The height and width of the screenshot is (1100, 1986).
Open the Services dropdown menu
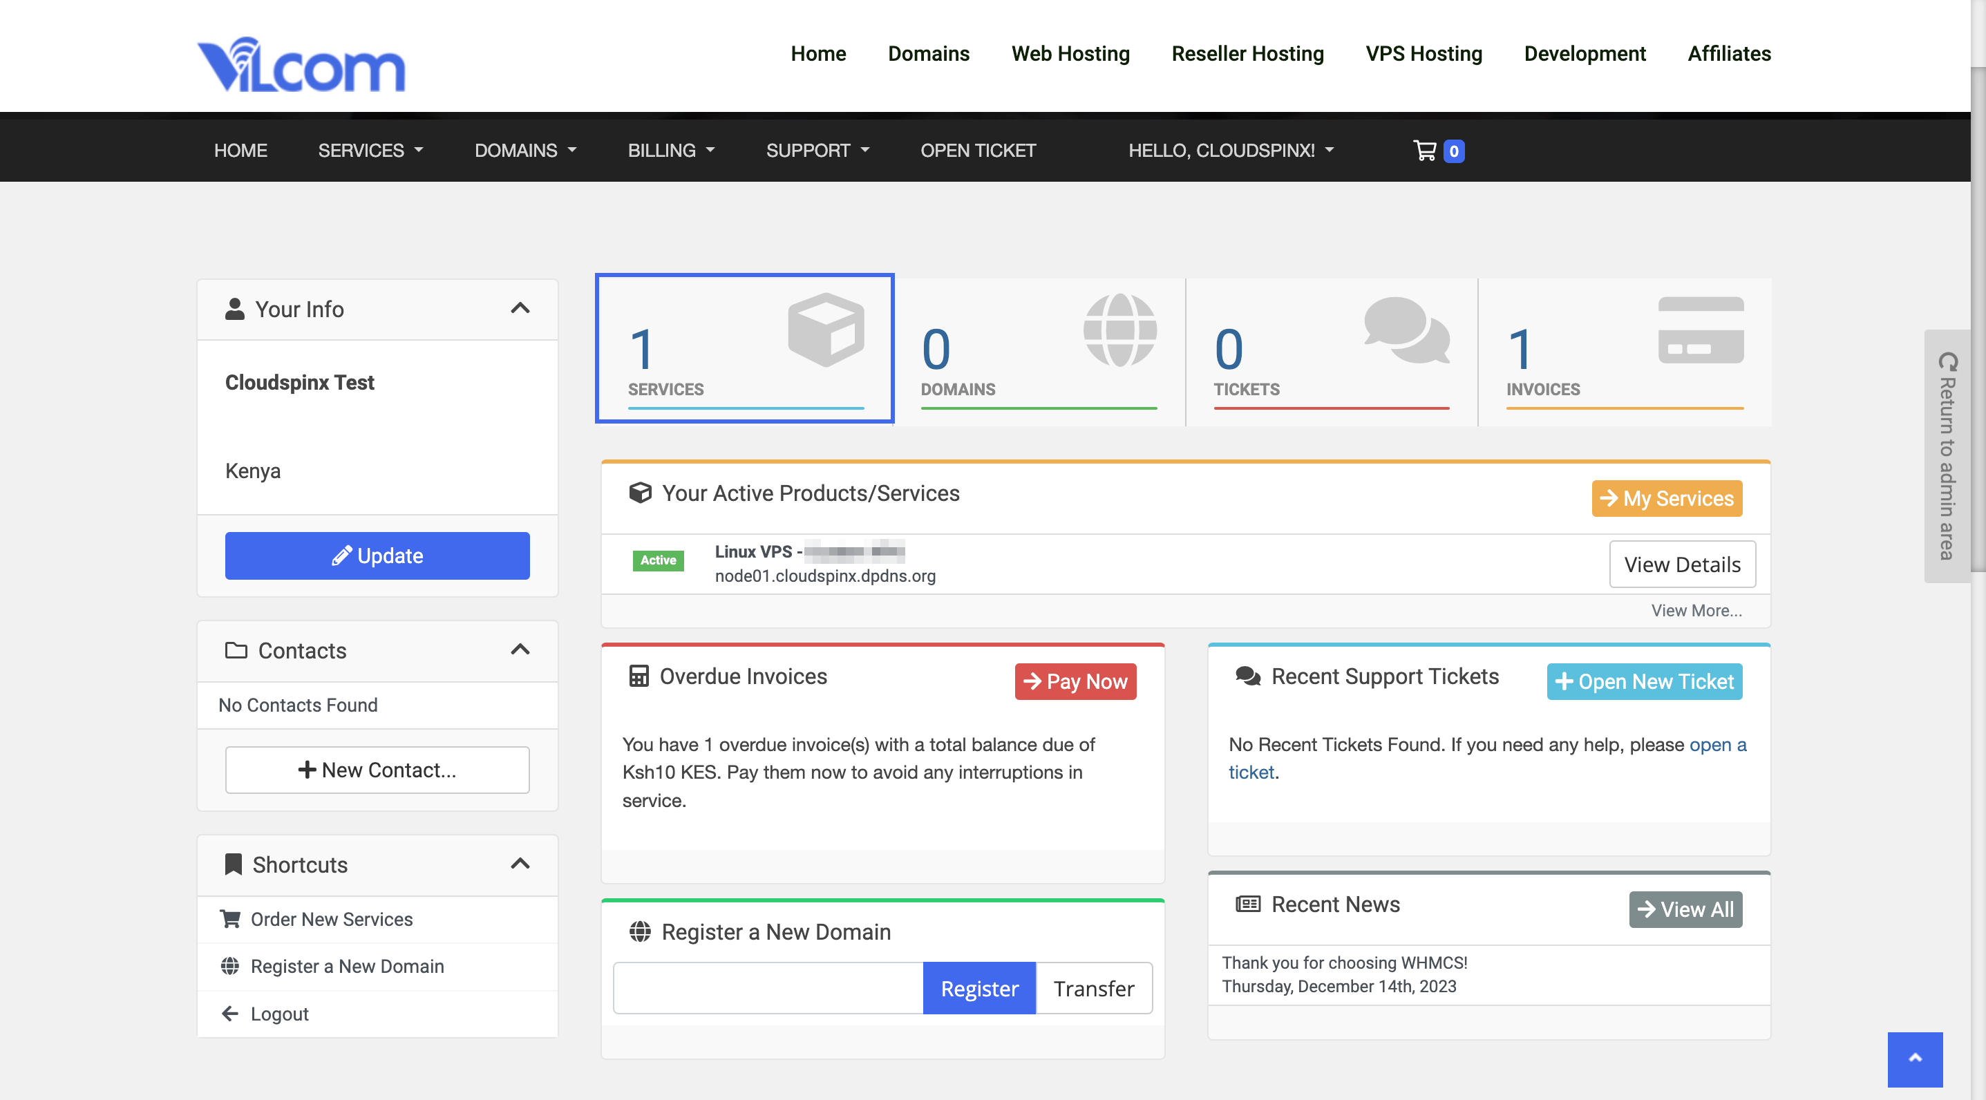(370, 151)
